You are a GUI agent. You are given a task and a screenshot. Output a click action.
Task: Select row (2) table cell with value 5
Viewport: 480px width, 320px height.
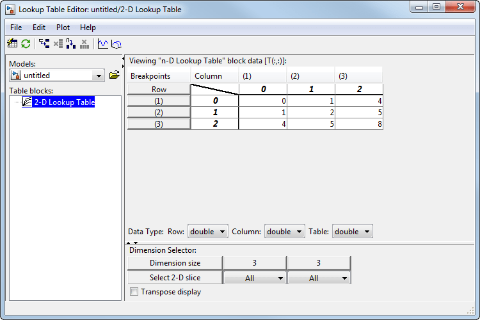tap(359, 113)
